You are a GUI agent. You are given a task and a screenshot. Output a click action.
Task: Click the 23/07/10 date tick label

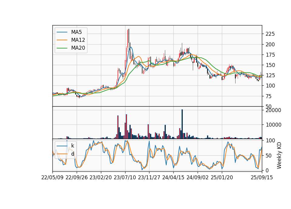pyautogui.click(x=125, y=177)
